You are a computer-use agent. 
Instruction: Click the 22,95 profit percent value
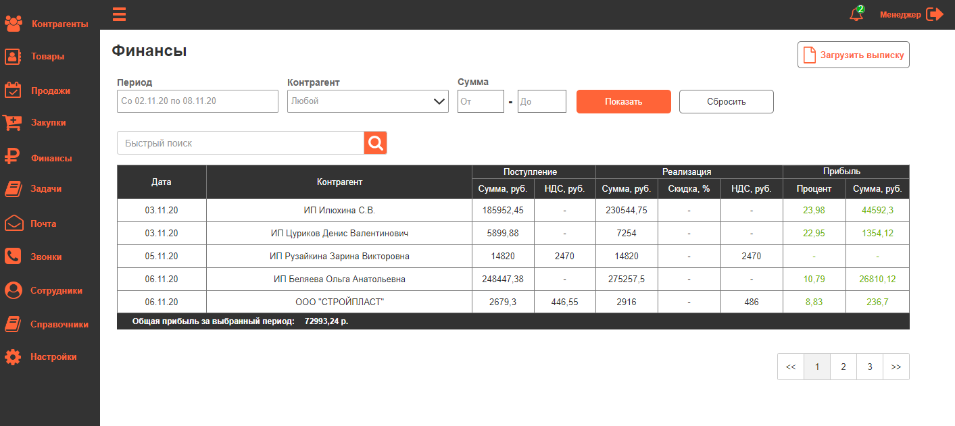(x=814, y=233)
